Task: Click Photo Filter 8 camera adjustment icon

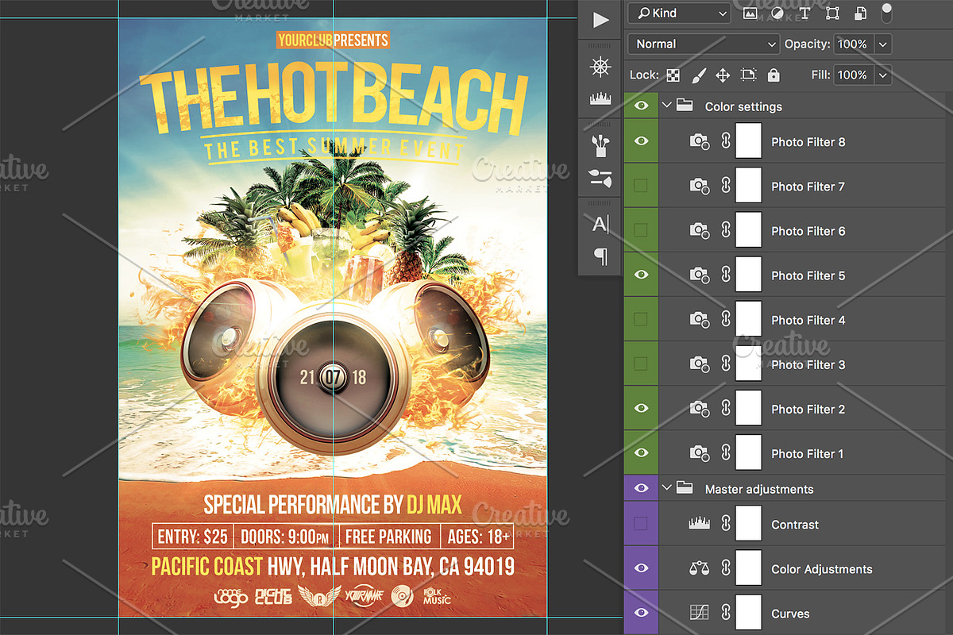Action: [700, 141]
